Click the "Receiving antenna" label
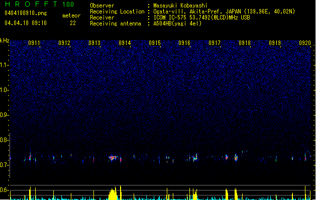The width and height of the screenshot is (316, 200). pyautogui.click(x=116, y=23)
